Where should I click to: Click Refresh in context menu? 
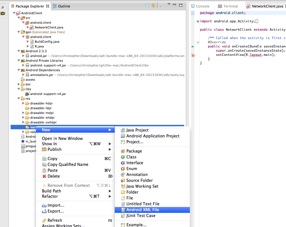tap(75, 220)
